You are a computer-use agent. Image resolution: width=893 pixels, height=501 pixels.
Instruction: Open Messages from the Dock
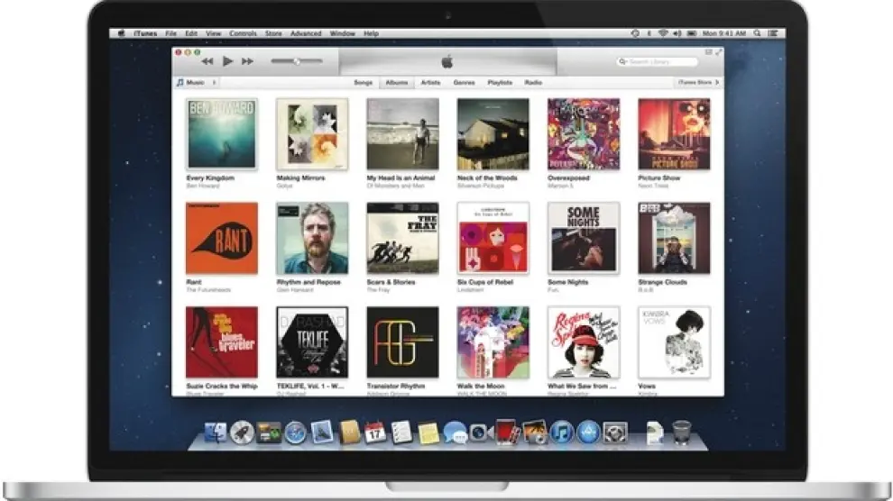[455, 433]
